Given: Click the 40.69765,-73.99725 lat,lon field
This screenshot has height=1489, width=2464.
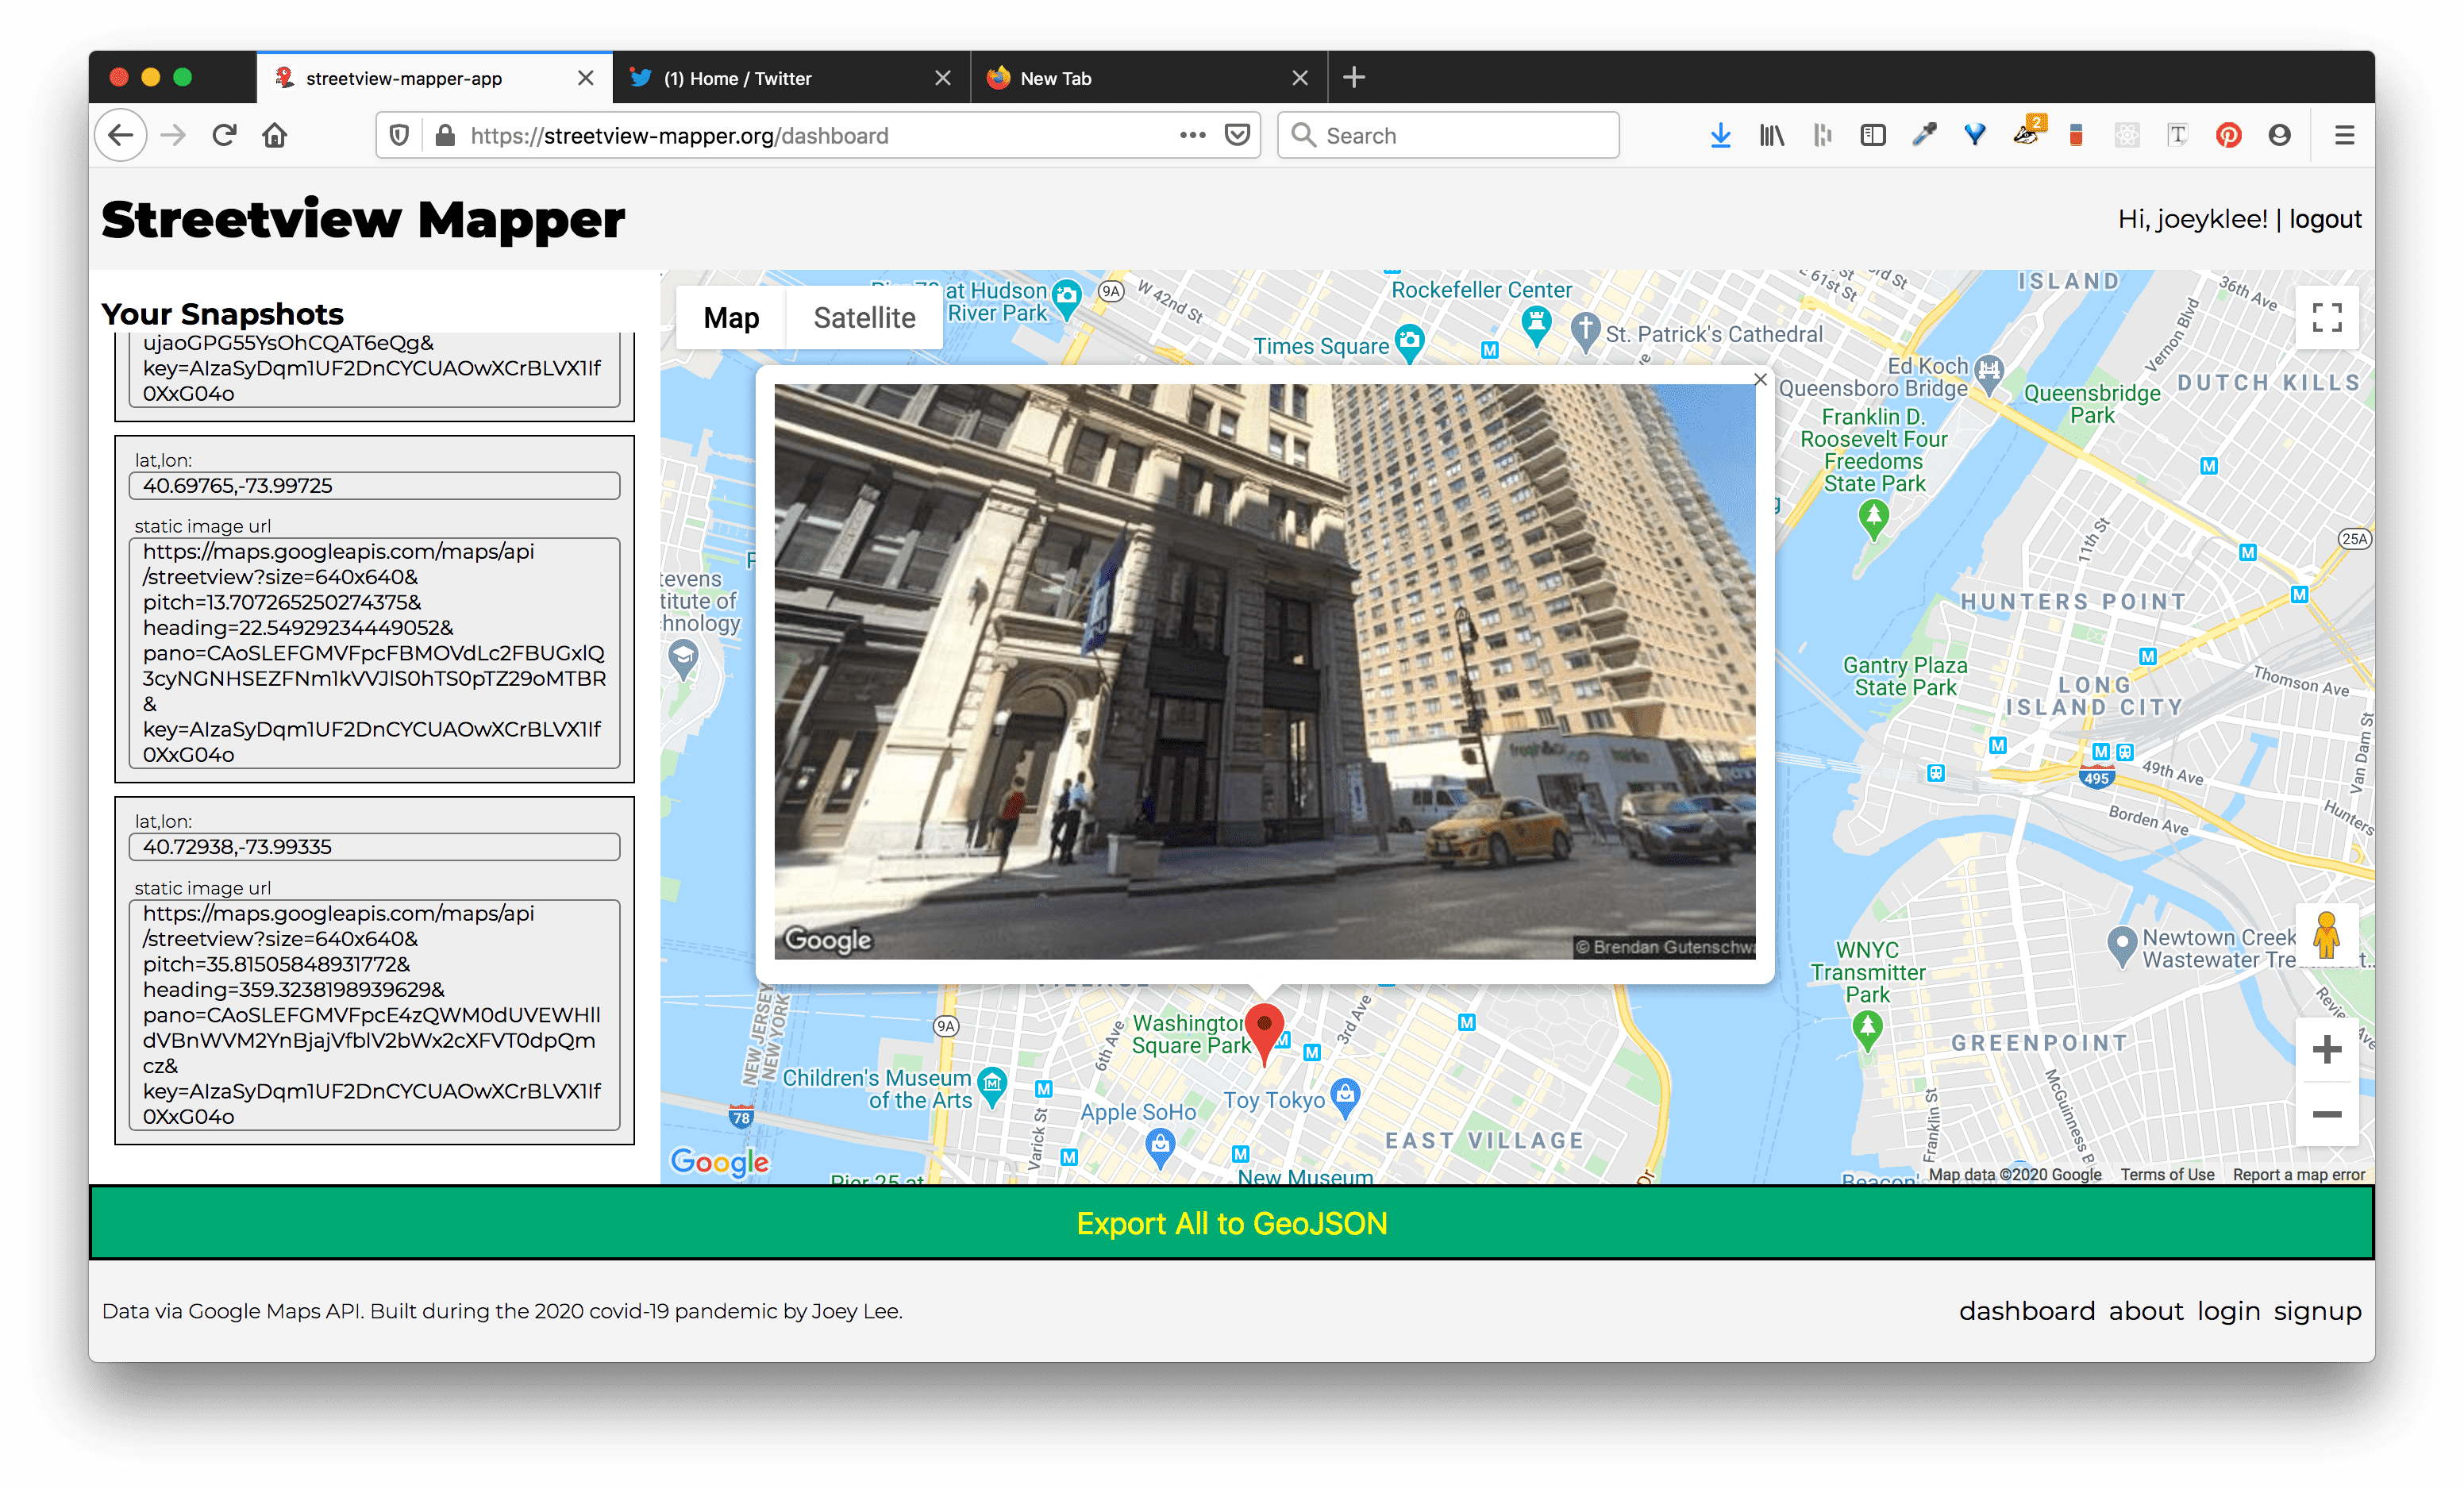Looking at the screenshot, I should click(x=374, y=486).
